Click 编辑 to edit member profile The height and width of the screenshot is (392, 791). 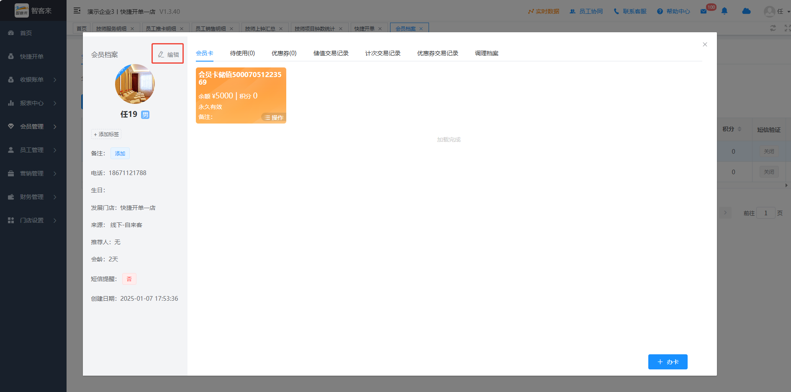[168, 54]
